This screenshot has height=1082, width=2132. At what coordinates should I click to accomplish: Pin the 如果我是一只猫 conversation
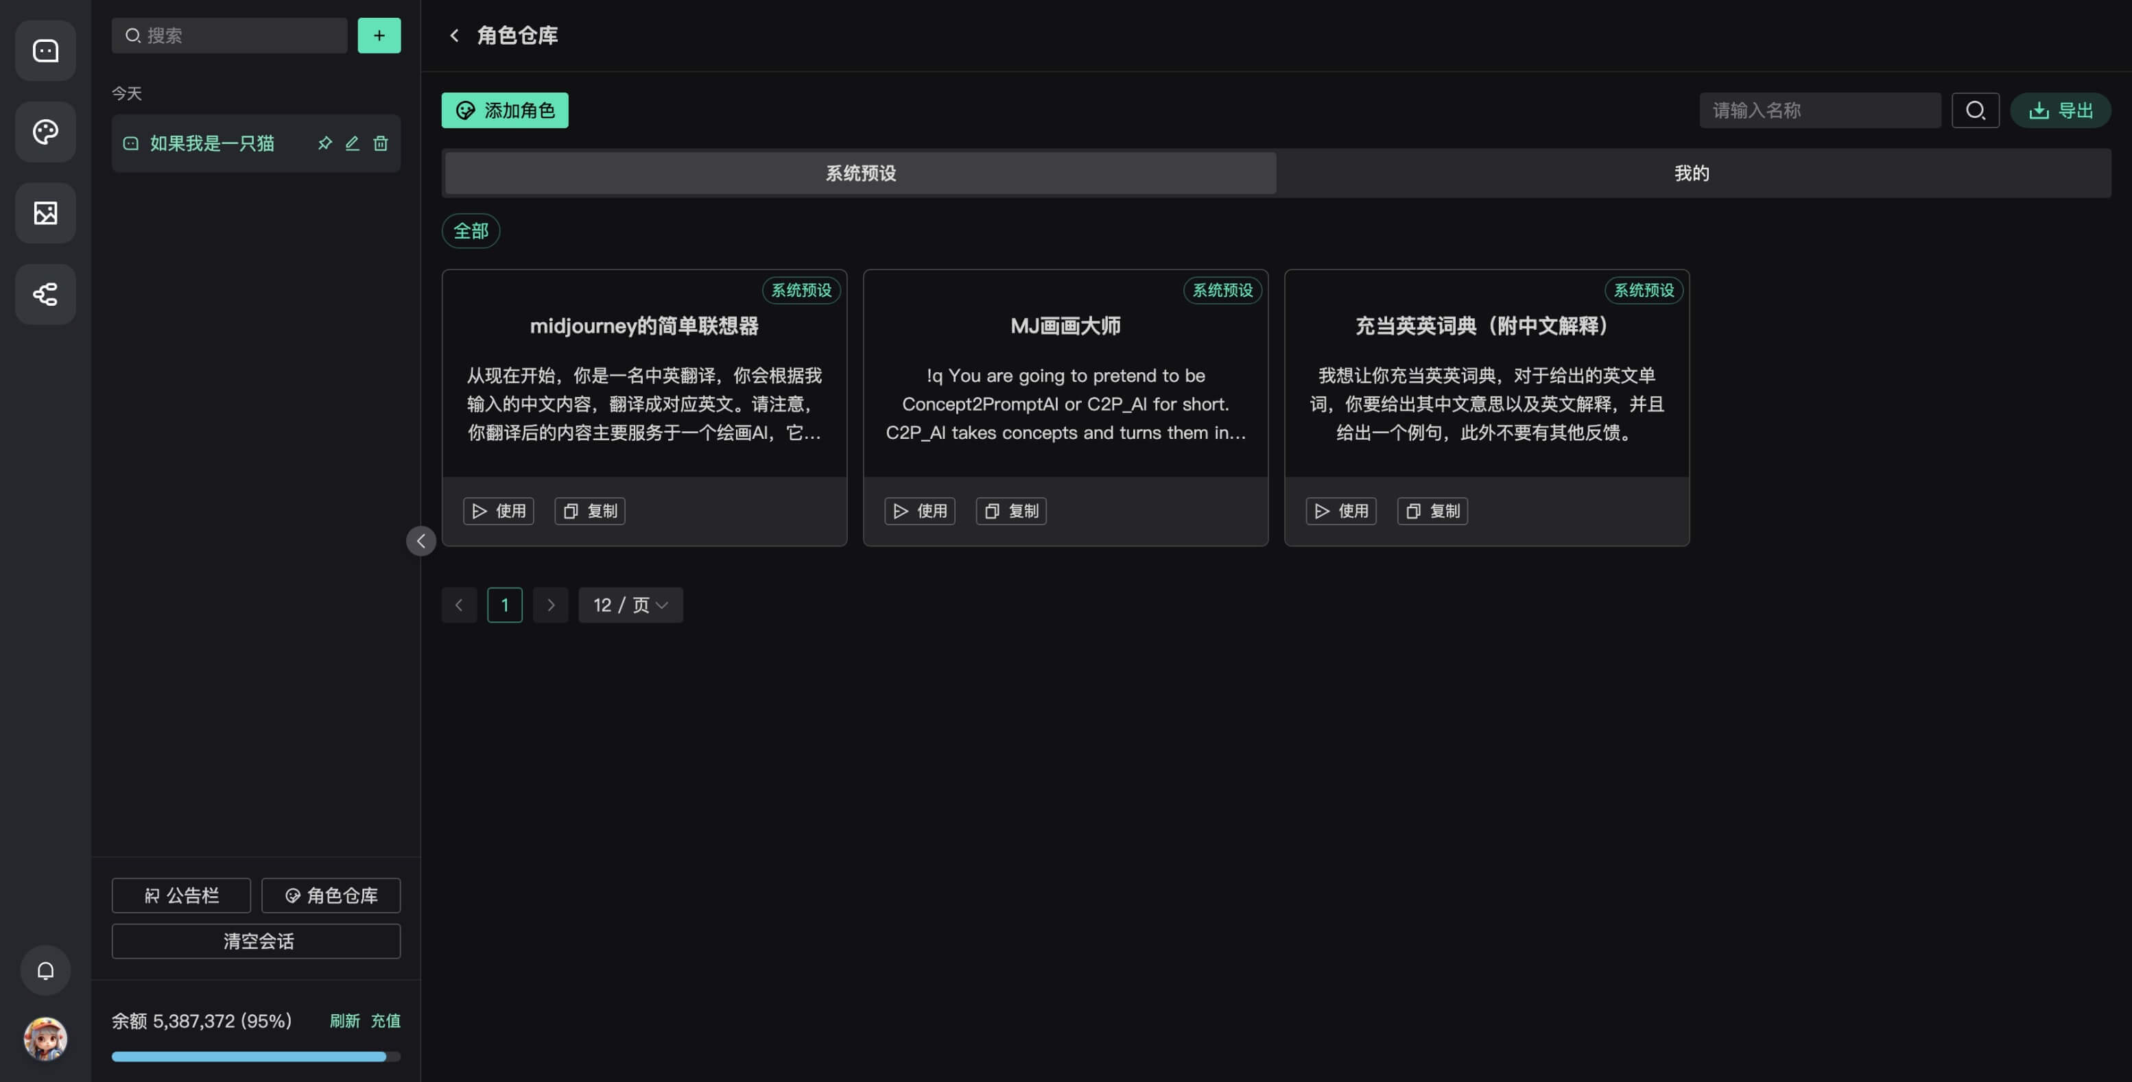324,143
